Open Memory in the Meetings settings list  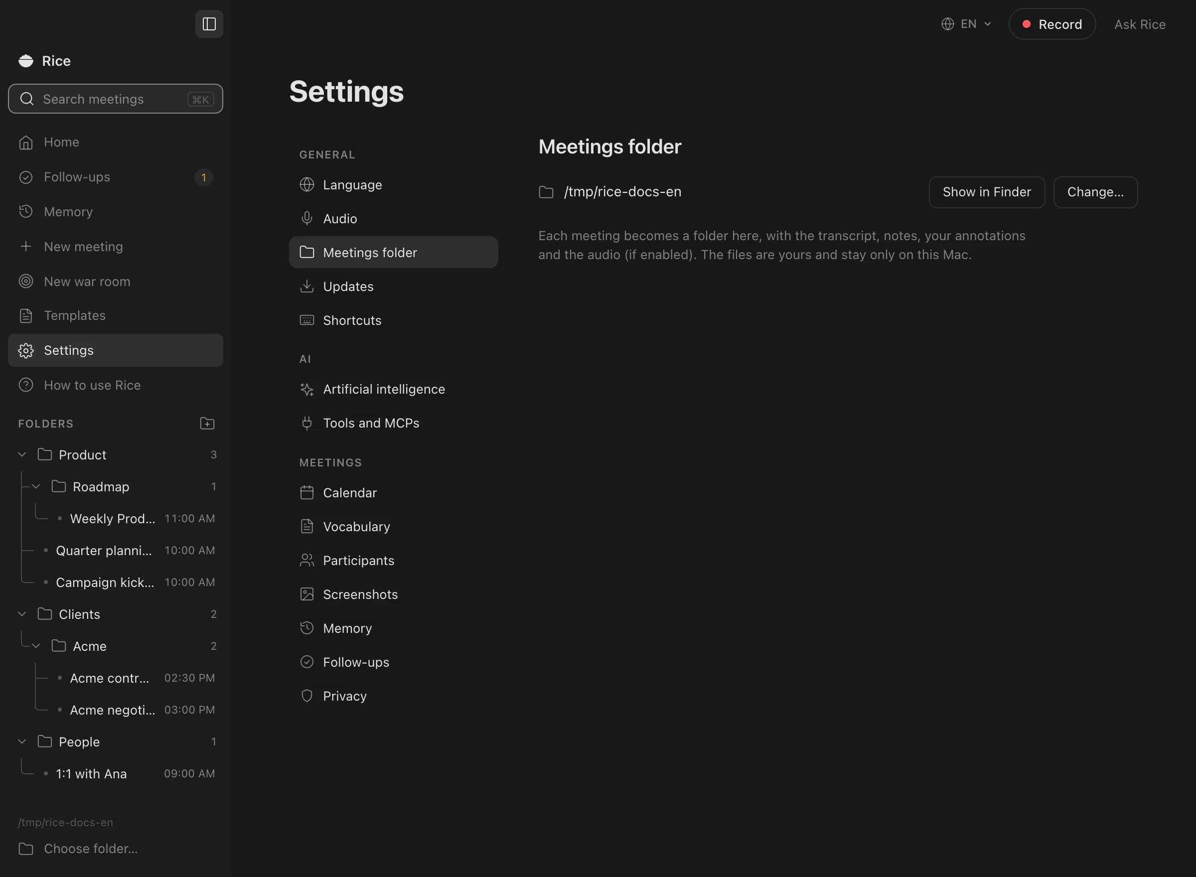pos(393,628)
